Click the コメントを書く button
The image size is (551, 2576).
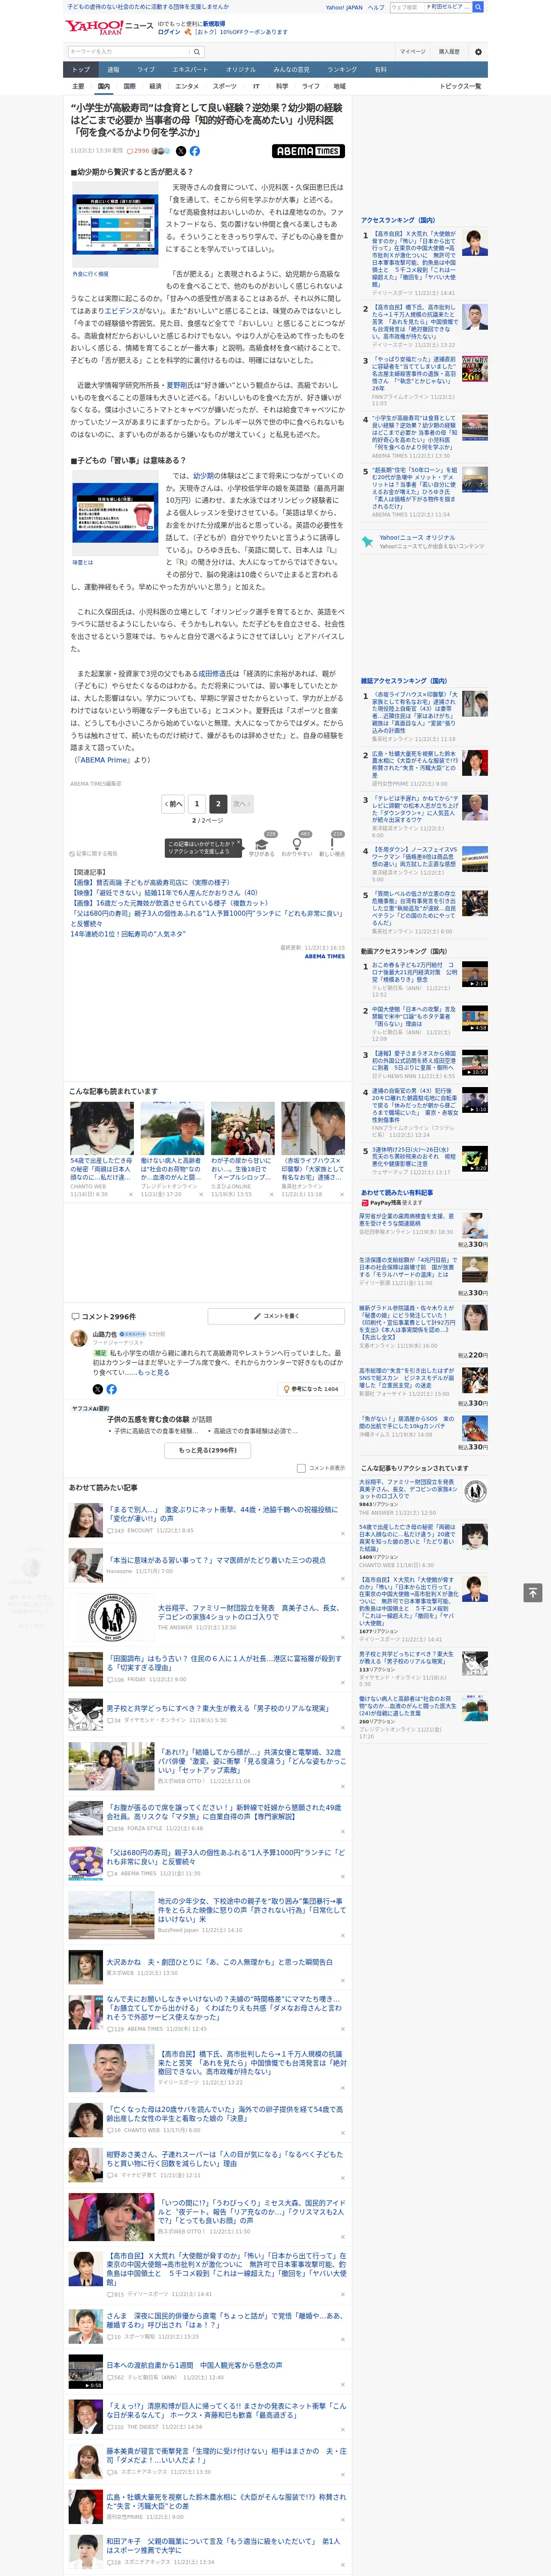[277, 1316]
